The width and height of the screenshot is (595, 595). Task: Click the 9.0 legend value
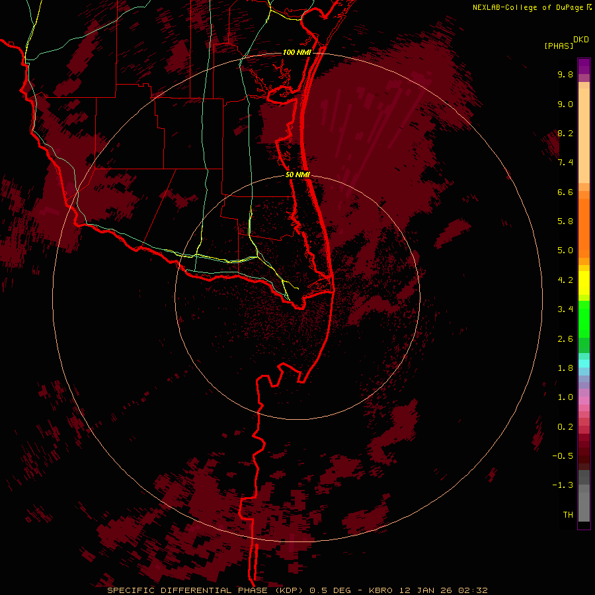coord(565,104)
